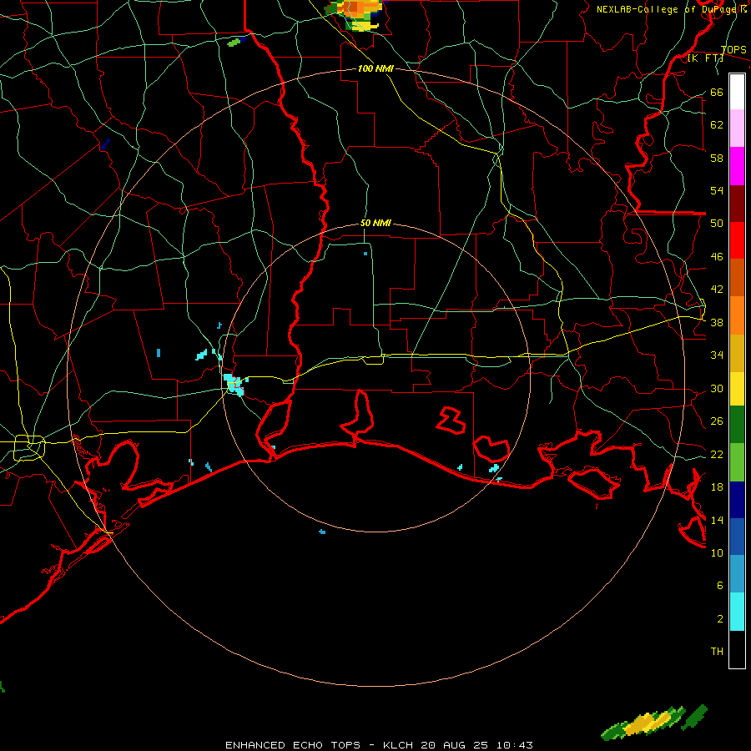Click the 2 value on the scale

pos(719,618)
